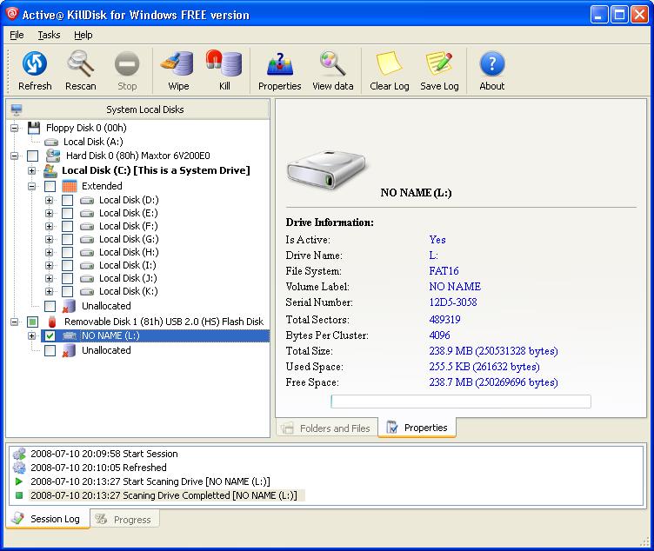Click the Local Disk (D:) drive icon

tap(87, 201)
